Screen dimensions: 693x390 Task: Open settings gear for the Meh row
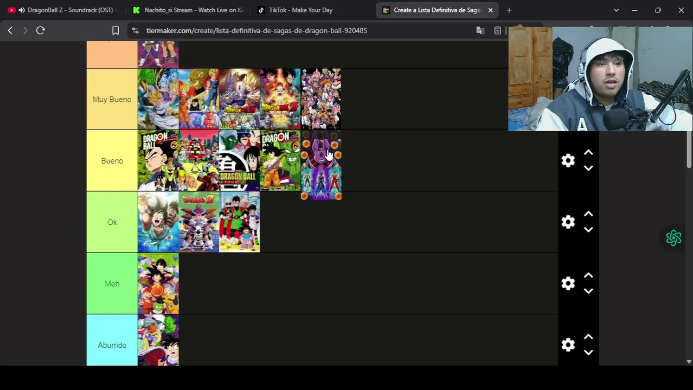click(x=568, y=283)
